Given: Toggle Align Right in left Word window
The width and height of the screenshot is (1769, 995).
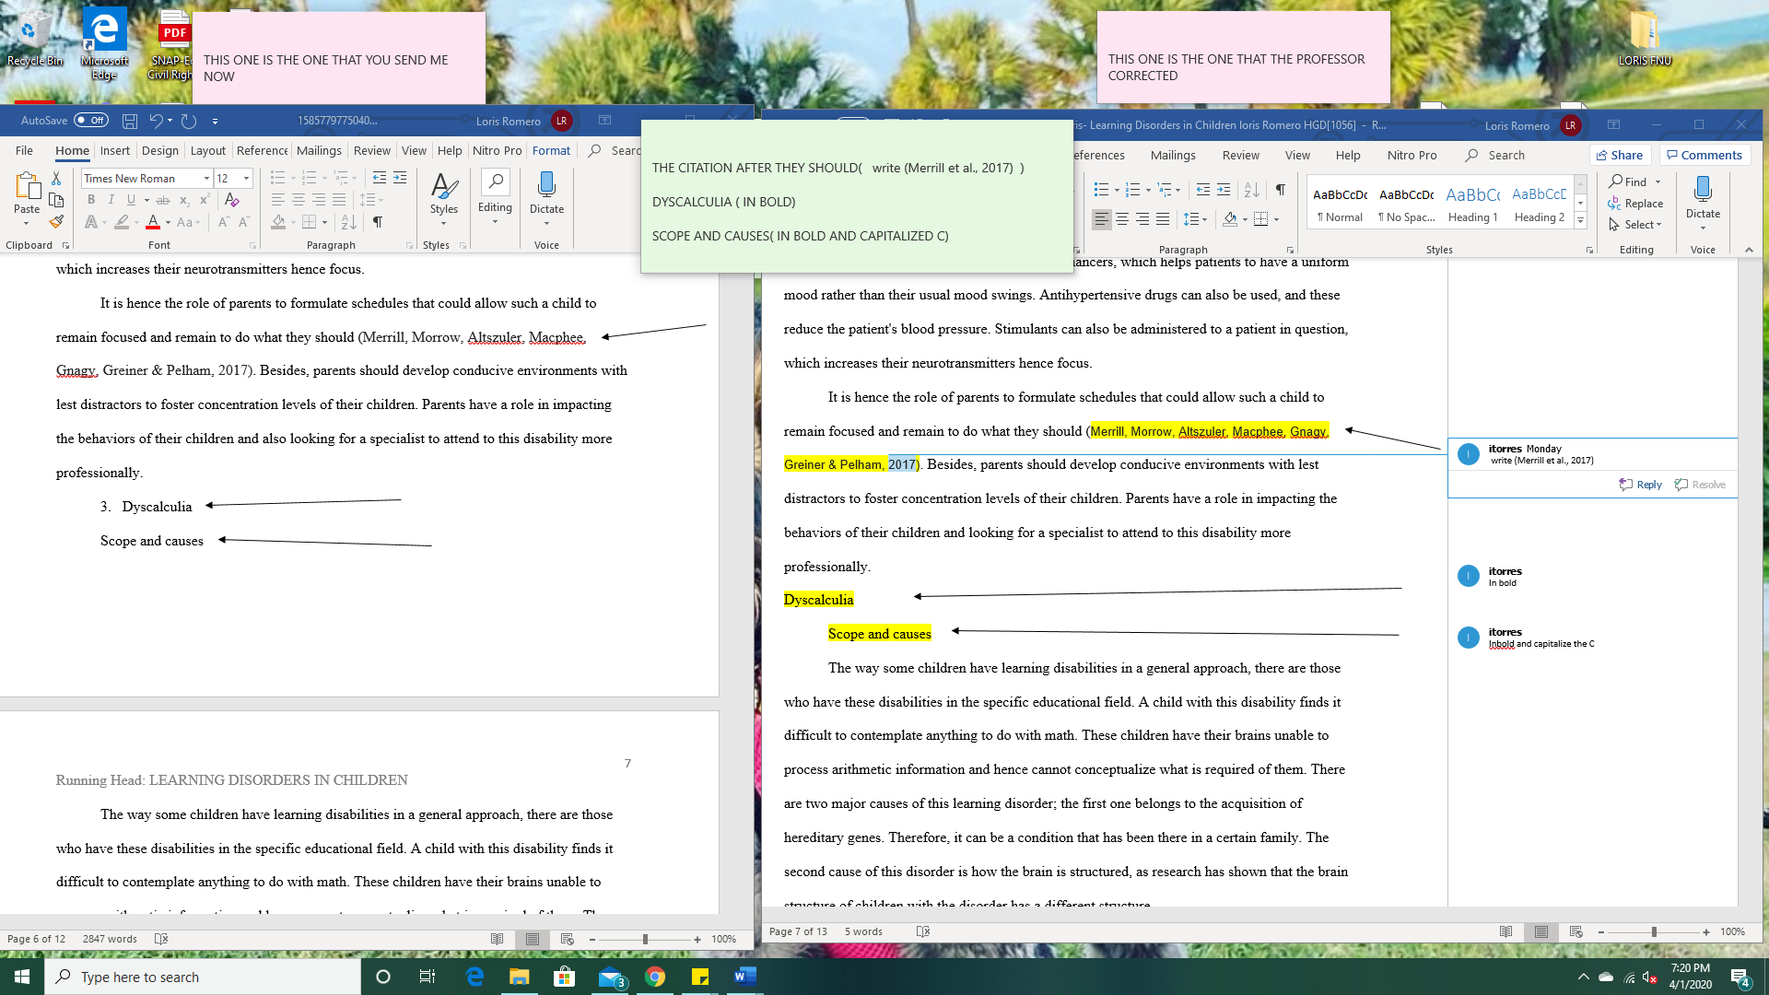Looking at the screenshot, I should (319, 200).
